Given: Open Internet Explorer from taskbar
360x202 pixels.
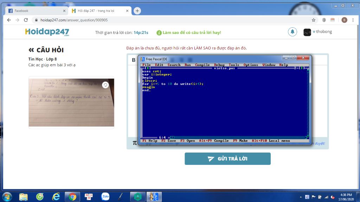Looking at the screenshot, I should 56,197.
